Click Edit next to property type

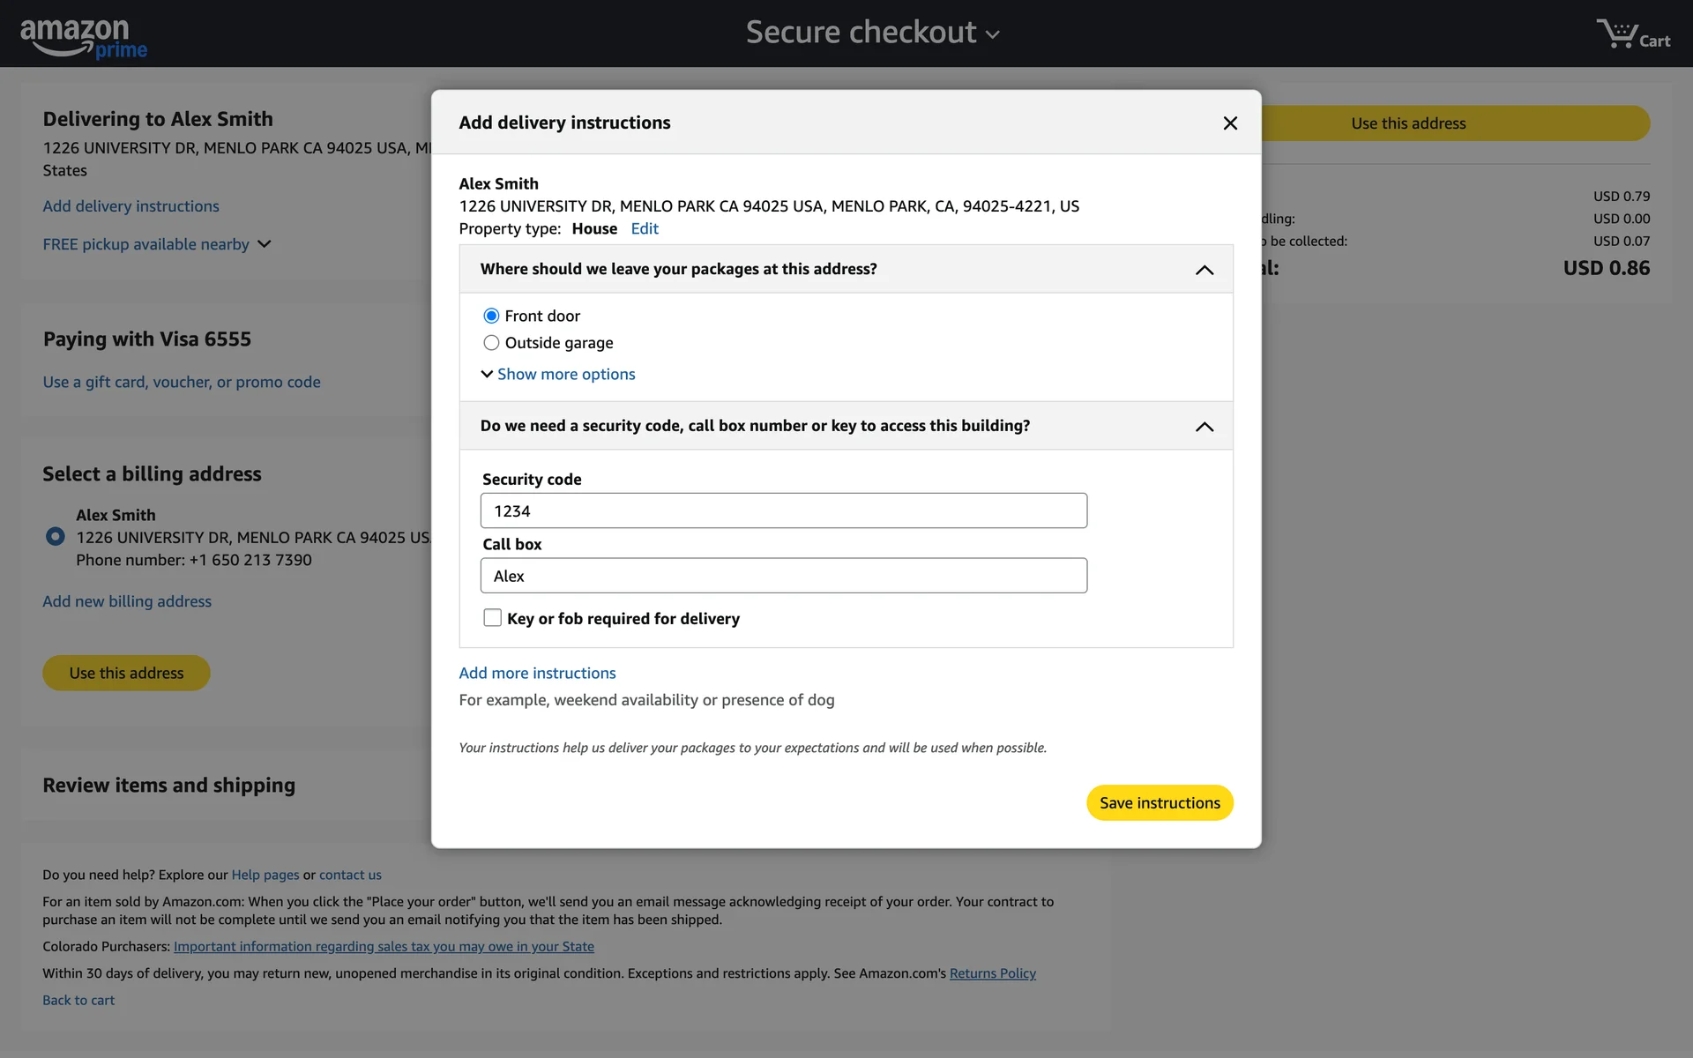pos(644,229)
